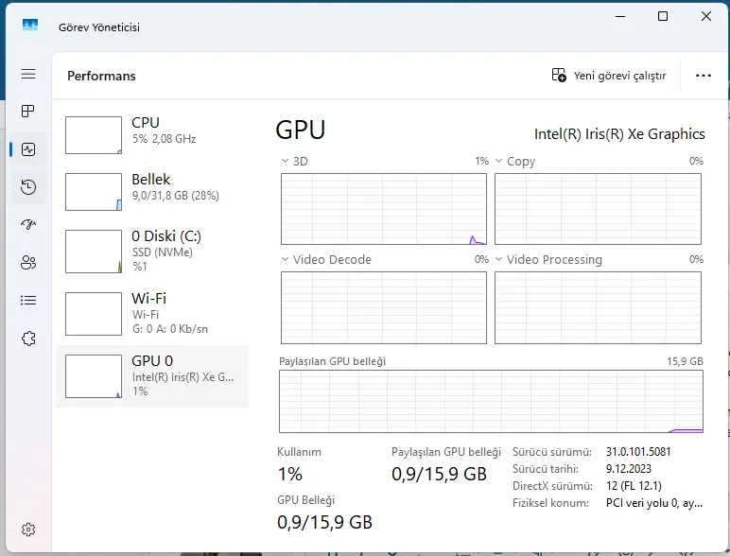The height and width of the screenshot is (556, 730).
Task: Click disk mini graph thumbnail
Action: 94,252
